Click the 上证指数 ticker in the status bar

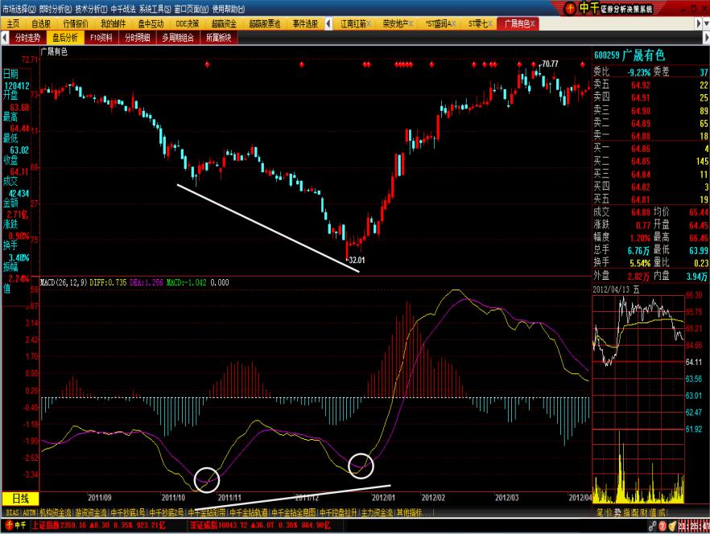(48, 526)
